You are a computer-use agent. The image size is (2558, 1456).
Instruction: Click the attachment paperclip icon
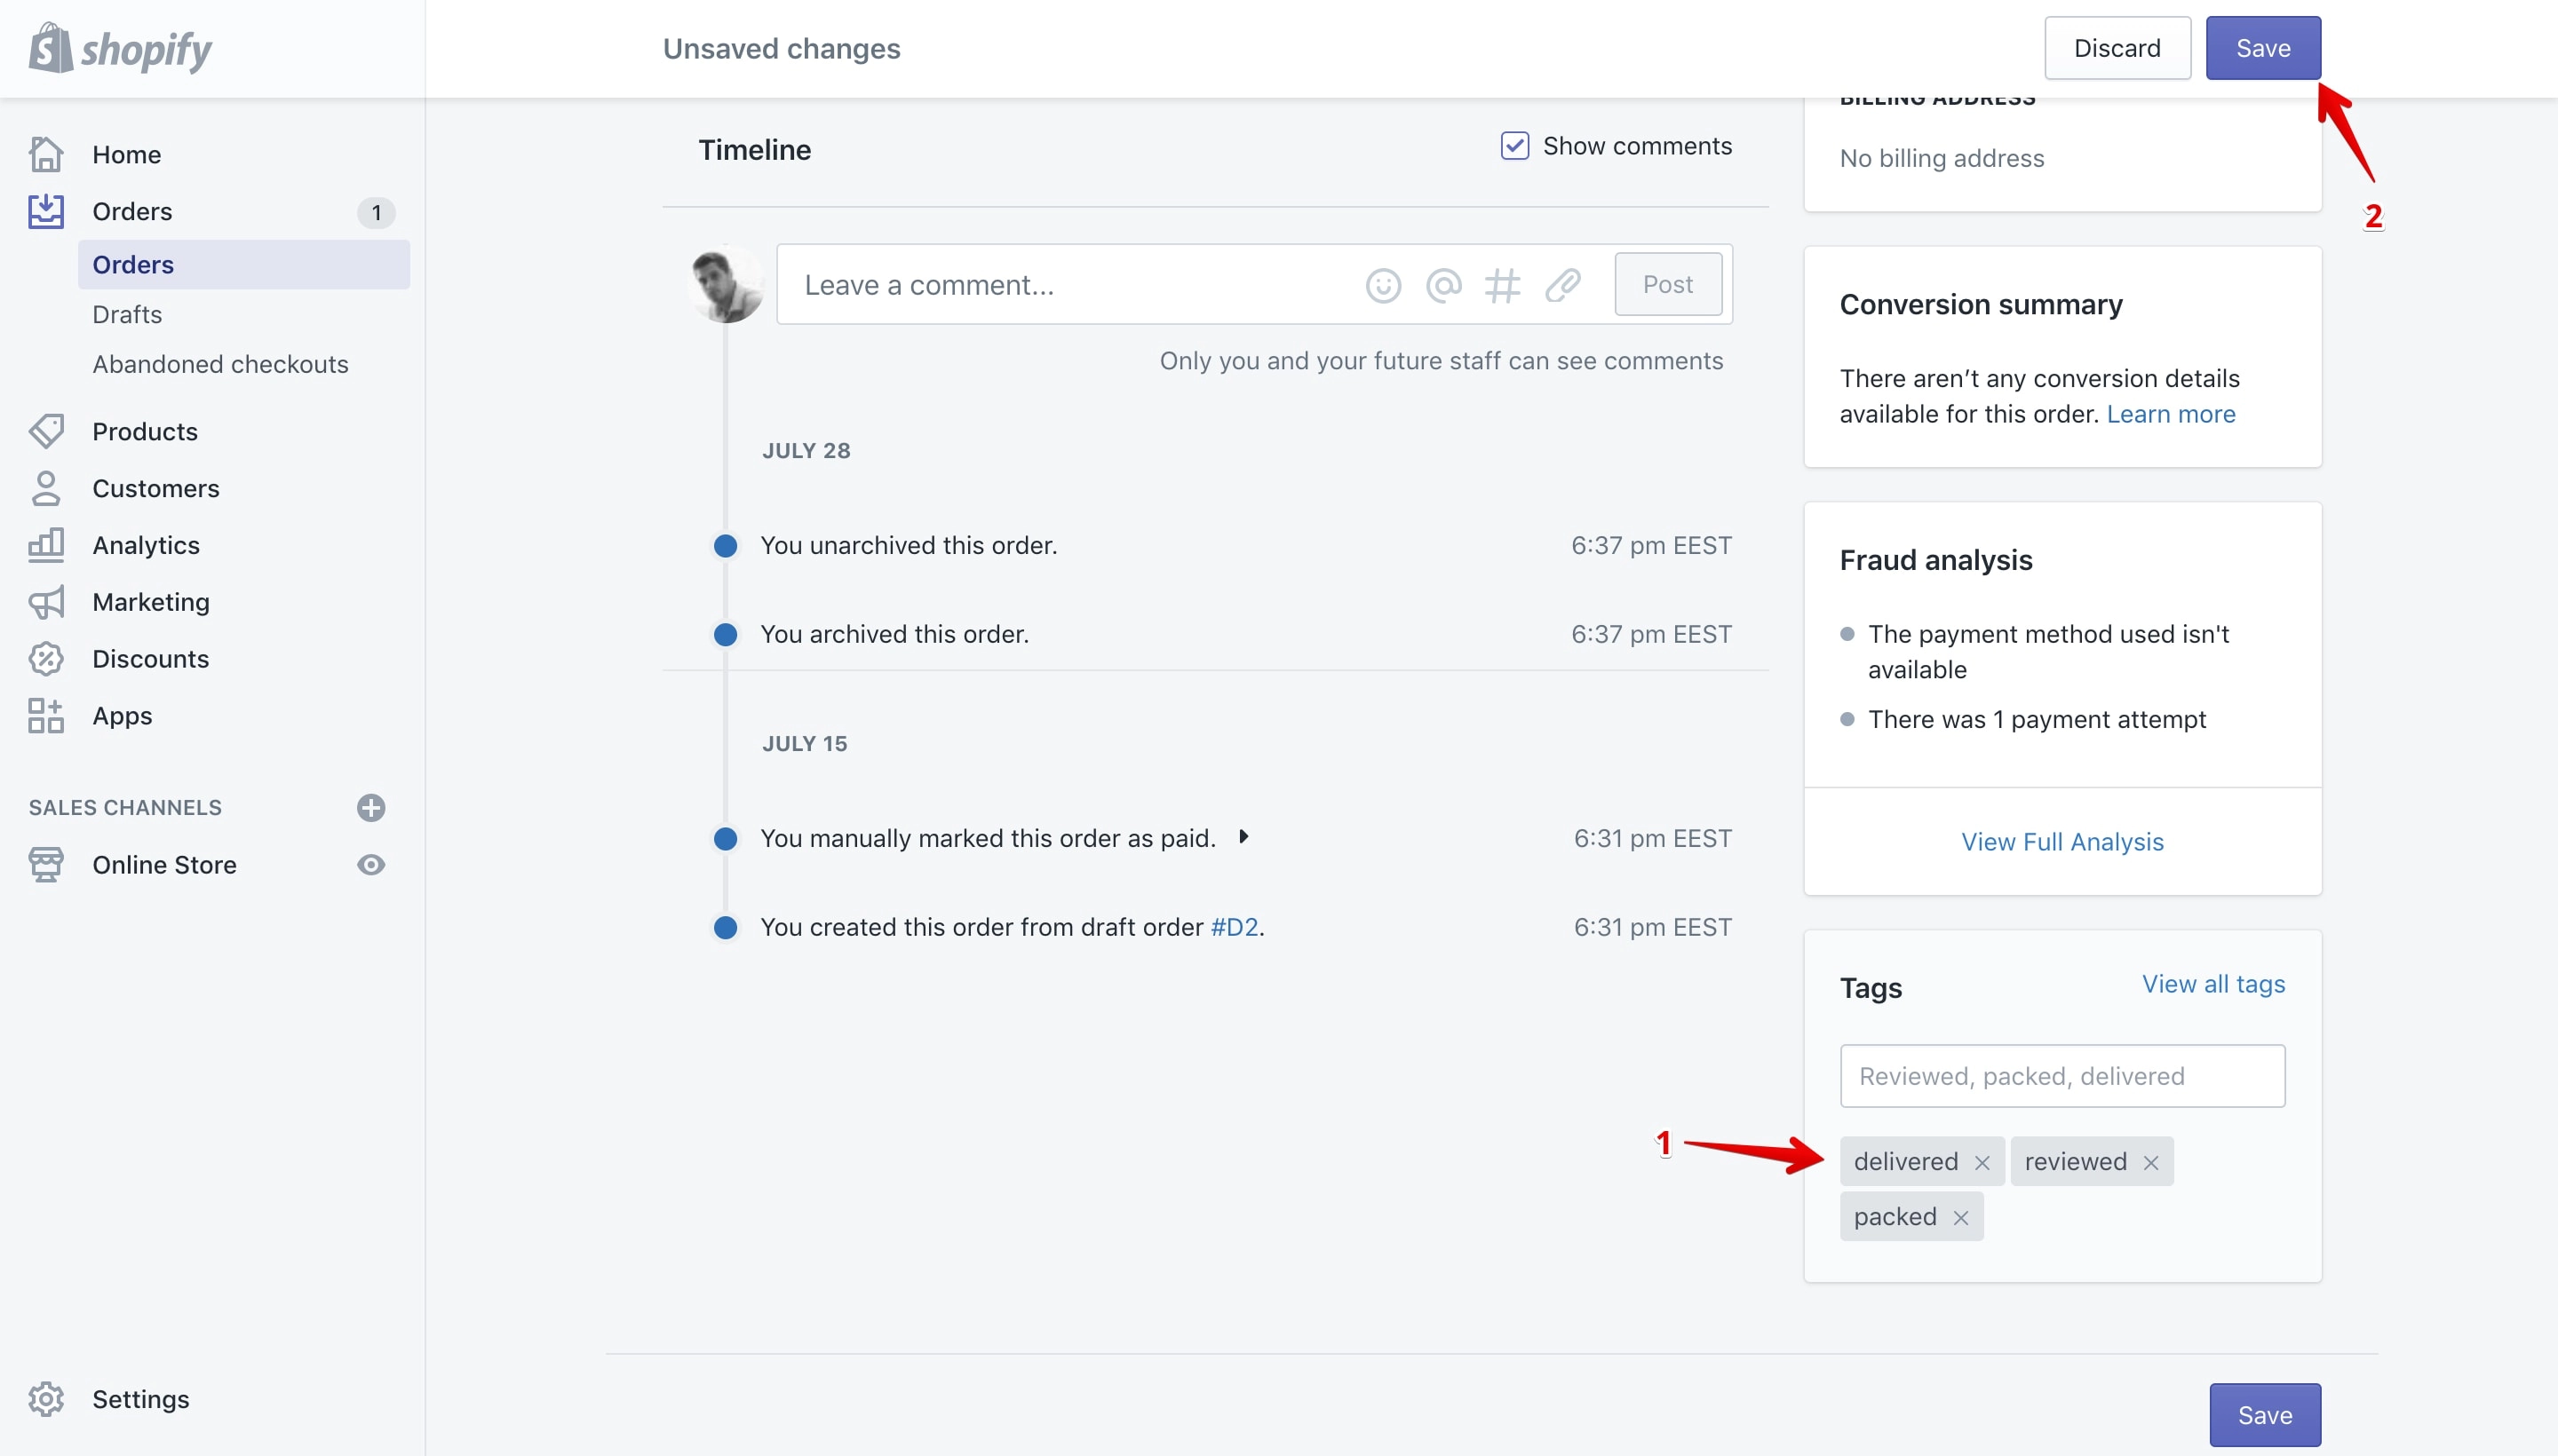(1561, 285)
